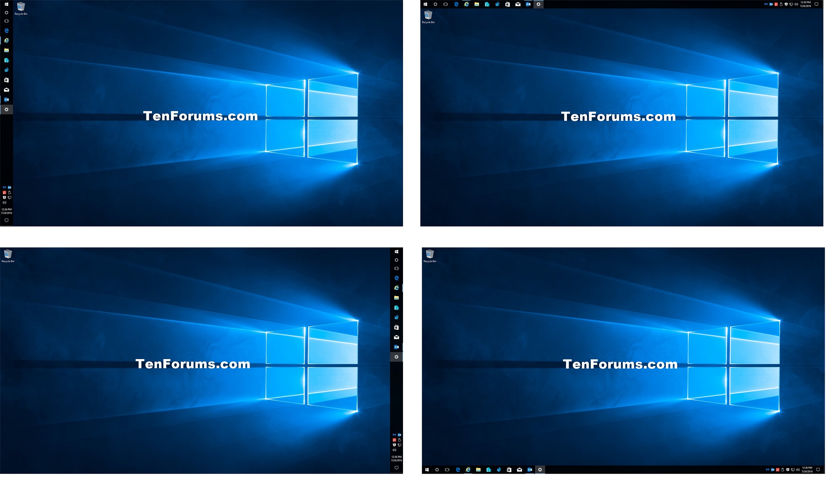Viewport: 827px width, 477px height.
Task: Launch Microsoft Edge from the bottom taskbar
Action: coord(457,470)
